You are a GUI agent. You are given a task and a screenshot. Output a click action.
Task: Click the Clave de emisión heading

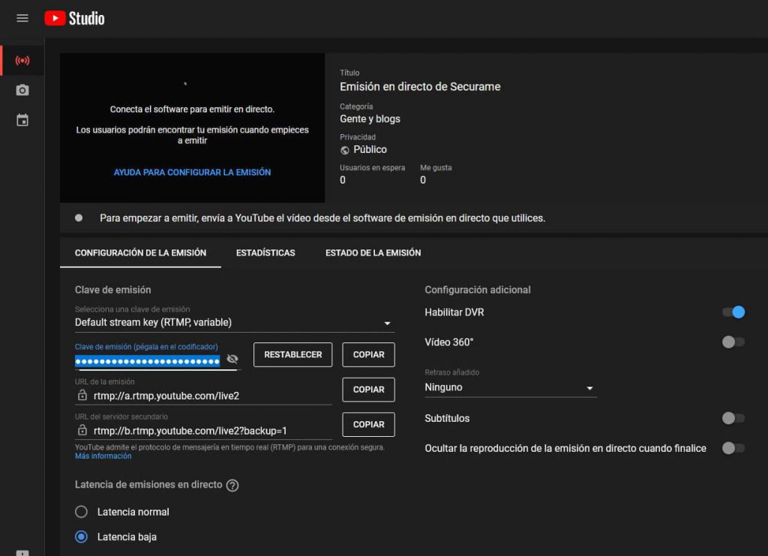(x=112, y=290)
